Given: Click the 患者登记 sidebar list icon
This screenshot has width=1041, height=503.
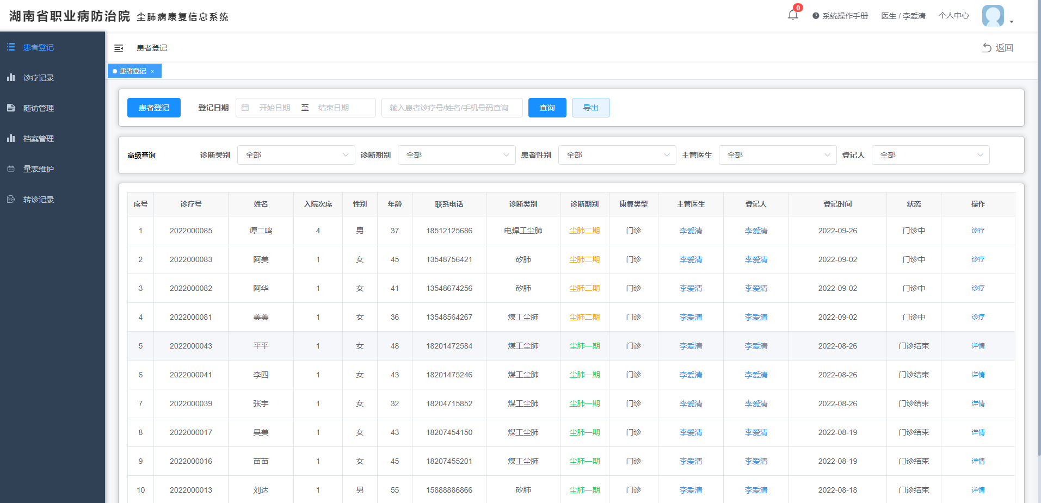Looking at the screenshot, I should point(11,47).
